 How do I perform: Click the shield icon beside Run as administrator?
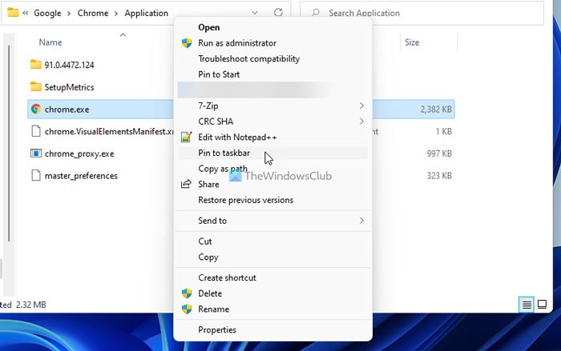coord(187,43)
